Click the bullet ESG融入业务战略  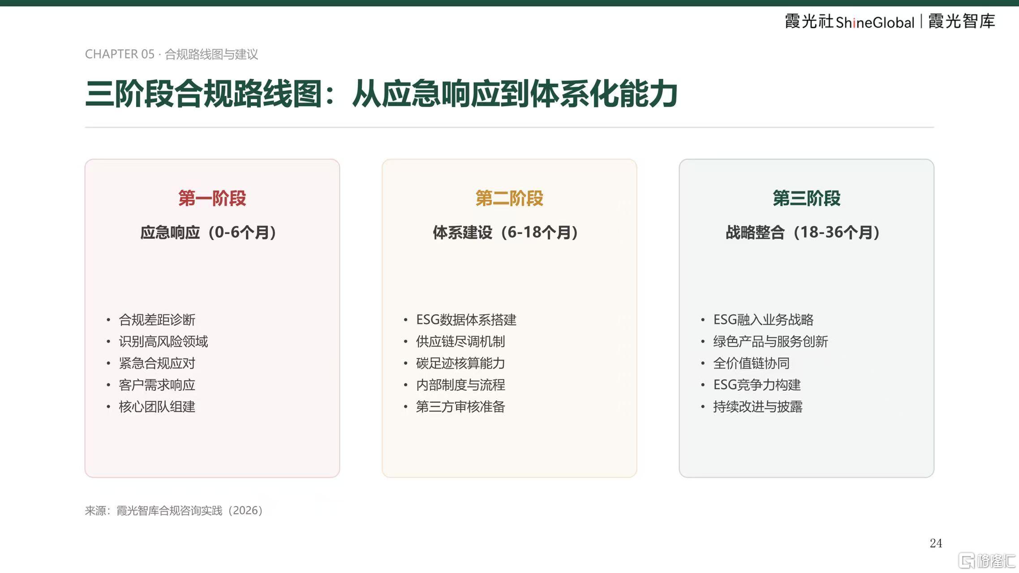tap(764, 320)
